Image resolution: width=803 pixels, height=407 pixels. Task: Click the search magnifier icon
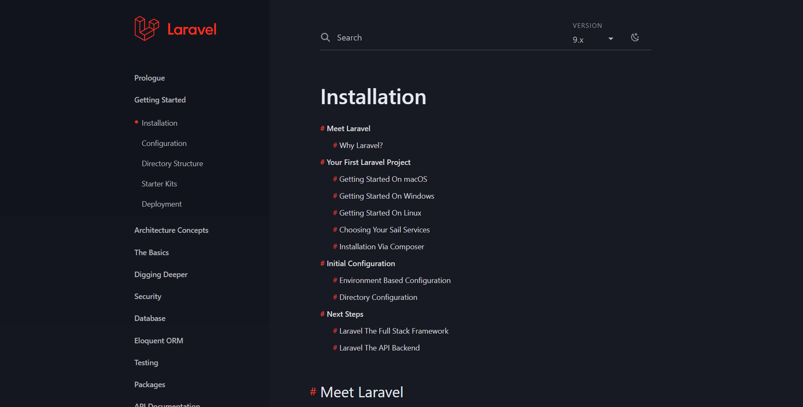click(x=325, y=38)
